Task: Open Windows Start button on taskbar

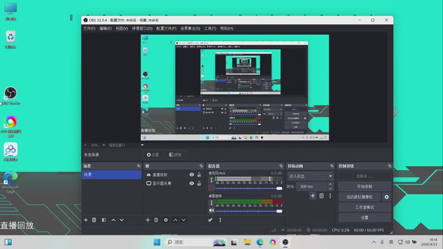Action: click(157, 242)
